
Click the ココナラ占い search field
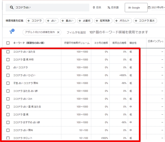(x=48, y=7)
